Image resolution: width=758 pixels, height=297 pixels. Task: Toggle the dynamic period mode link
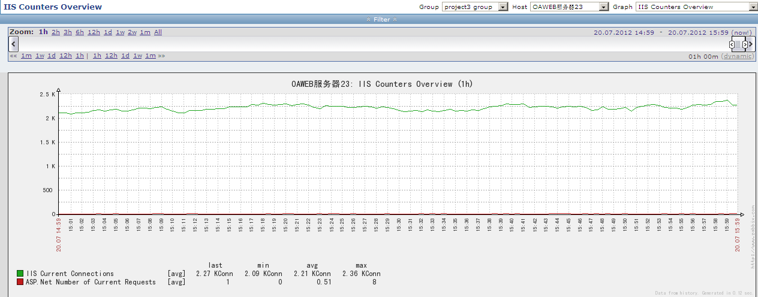(x=738, y=56)
